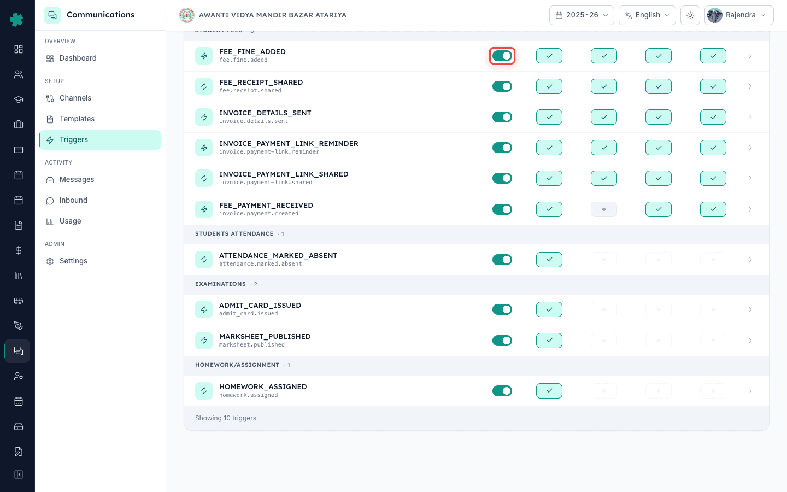Click the FEE_RECEIPT_SHARED trigger name

tap(261, 83)
